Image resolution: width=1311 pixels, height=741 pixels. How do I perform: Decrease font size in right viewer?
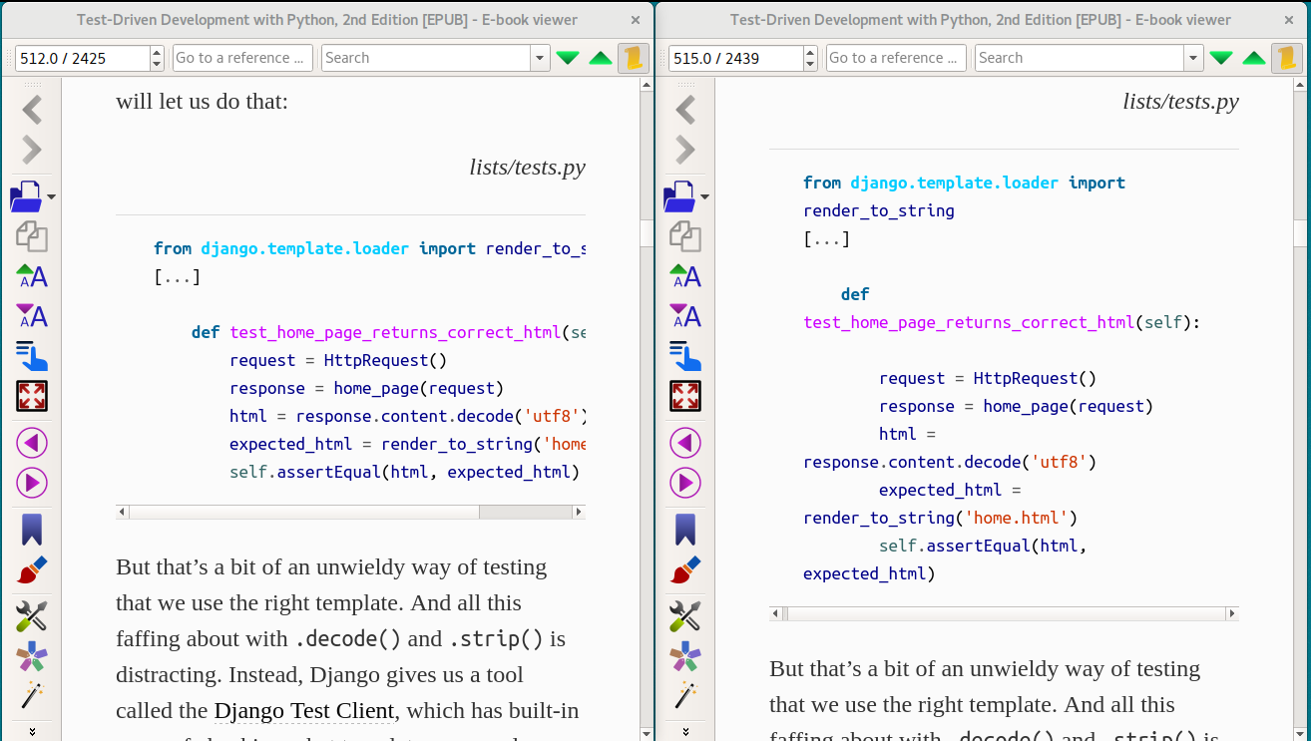(685, 316)
